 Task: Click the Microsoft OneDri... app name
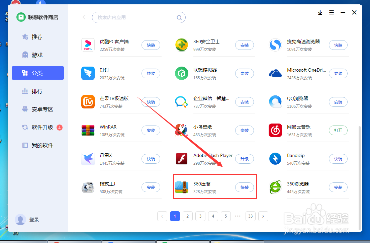pyautogui.click(x=306, y=70)
